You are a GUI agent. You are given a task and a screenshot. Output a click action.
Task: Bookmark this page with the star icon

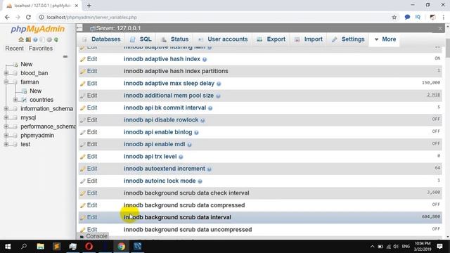394,17
